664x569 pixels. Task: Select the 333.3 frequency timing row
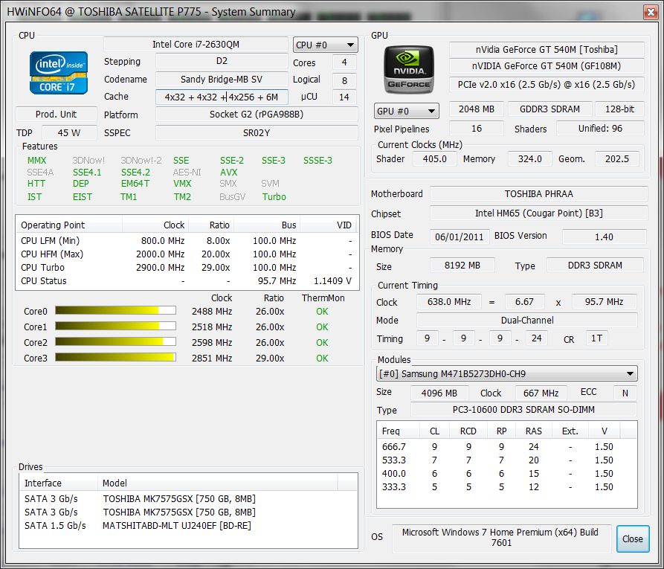click(507, 487)
